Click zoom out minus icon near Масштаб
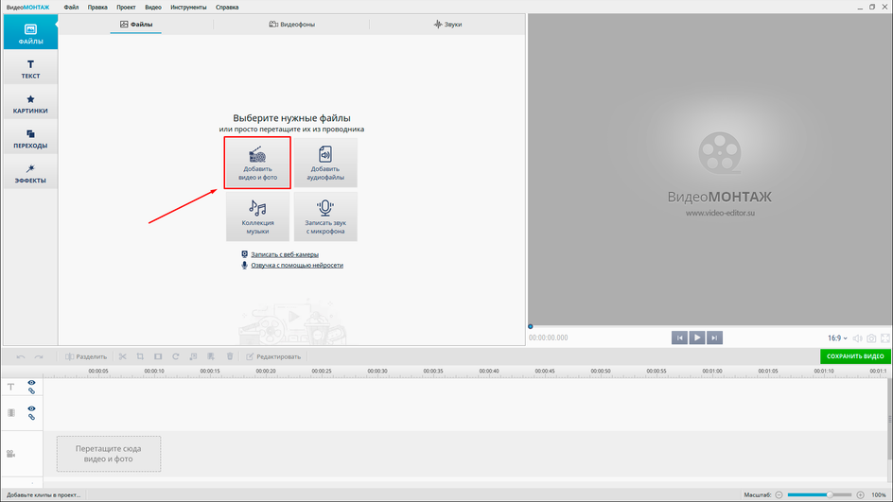The image size is (893, 502). [x=779, y=495]
